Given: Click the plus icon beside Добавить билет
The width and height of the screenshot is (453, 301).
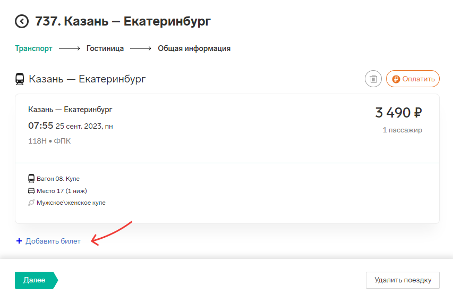Looking at the screenshot, I should tap(19, 241).
